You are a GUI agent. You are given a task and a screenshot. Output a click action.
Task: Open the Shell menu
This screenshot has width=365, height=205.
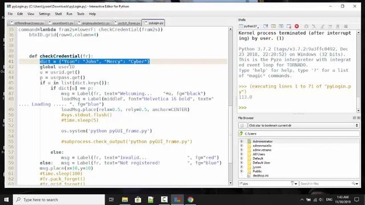tap(58, 14)
